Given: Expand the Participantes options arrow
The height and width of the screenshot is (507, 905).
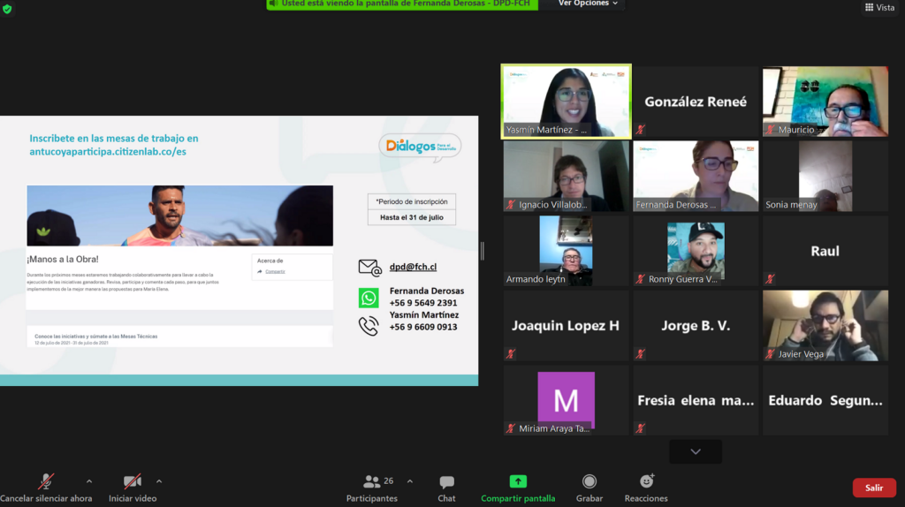Looking at the screenshot, I should pyautogui.click(x=409, y=481).
